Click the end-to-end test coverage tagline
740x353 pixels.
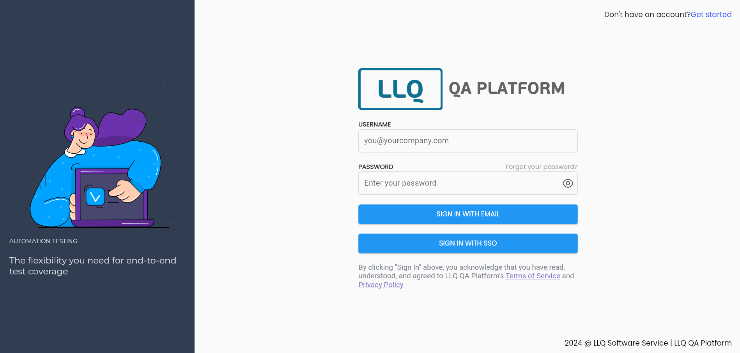click(x=93, y=266)
